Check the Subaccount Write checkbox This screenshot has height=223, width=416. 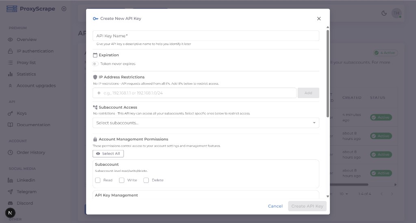[121, 180]
